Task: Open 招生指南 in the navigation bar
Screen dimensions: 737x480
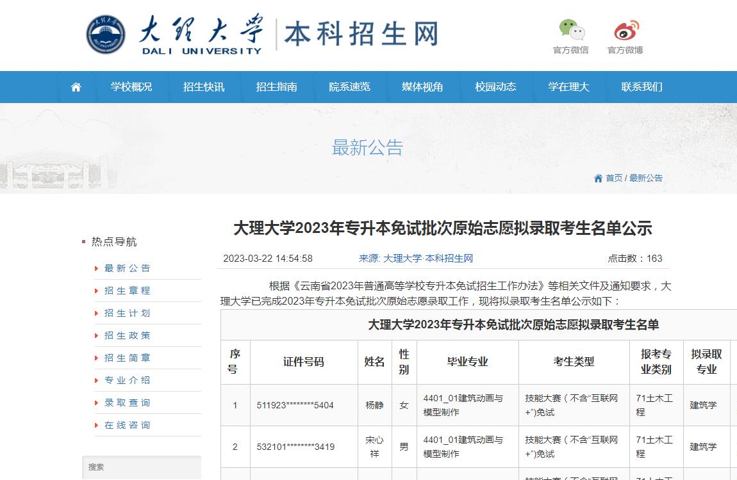Action: pyautogui.click(x=276, y=87)
